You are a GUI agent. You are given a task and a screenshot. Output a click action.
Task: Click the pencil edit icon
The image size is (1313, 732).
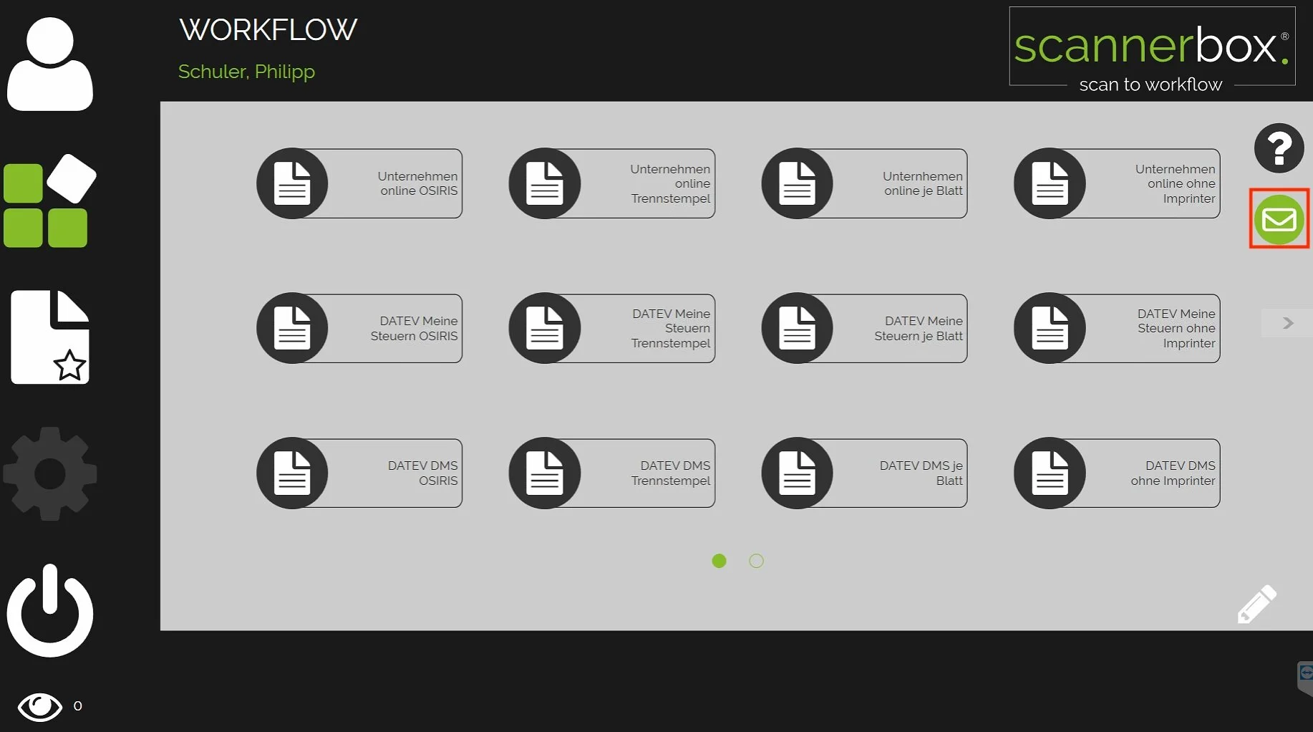click(1257, 604)
